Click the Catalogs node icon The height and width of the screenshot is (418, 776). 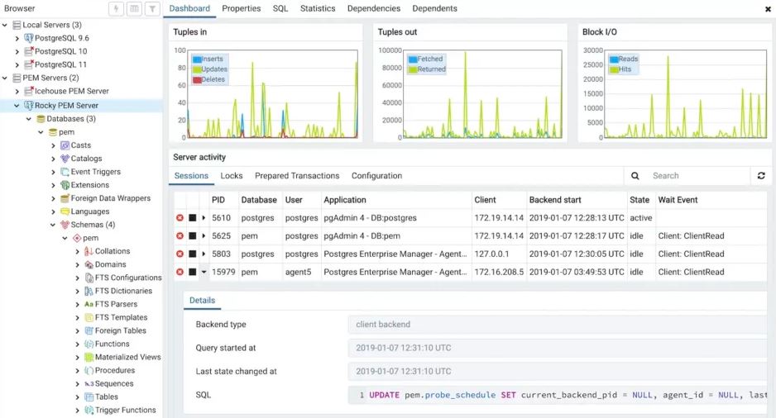click(x=65, y=159)
